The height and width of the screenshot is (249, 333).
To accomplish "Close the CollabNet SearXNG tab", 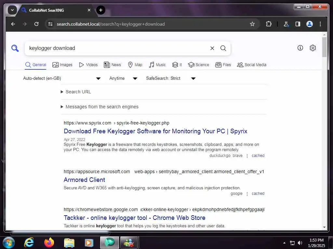I will click(x=89, y=10).
